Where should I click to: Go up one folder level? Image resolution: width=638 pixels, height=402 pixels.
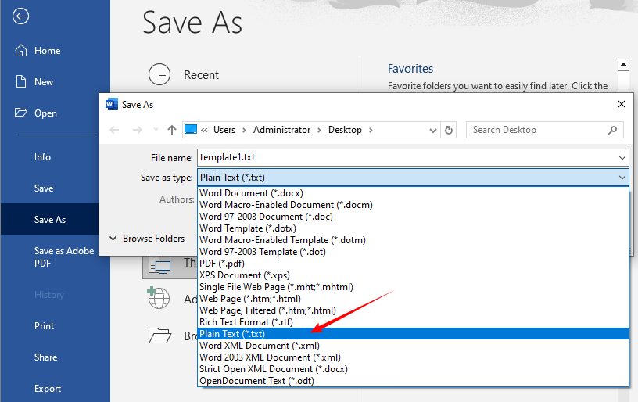172,130
